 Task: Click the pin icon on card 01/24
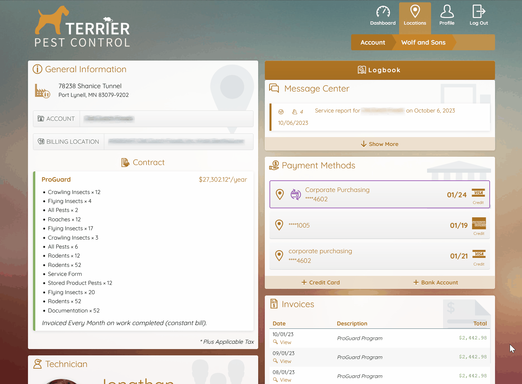pos(280,194)
